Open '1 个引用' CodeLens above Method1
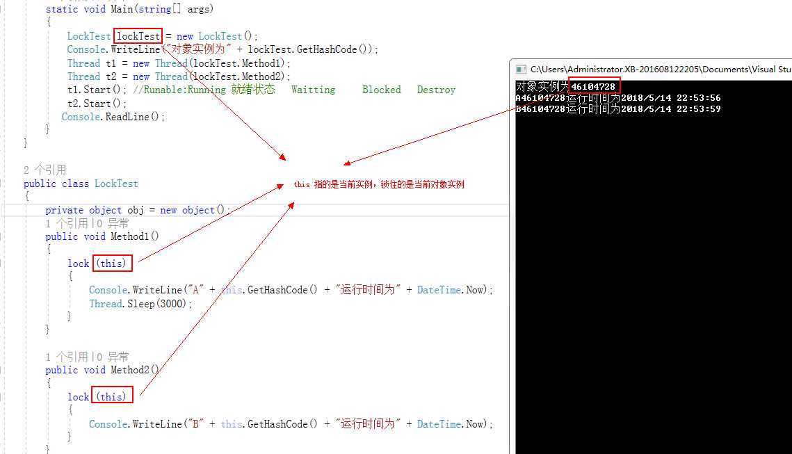 (x=67, y=223)
